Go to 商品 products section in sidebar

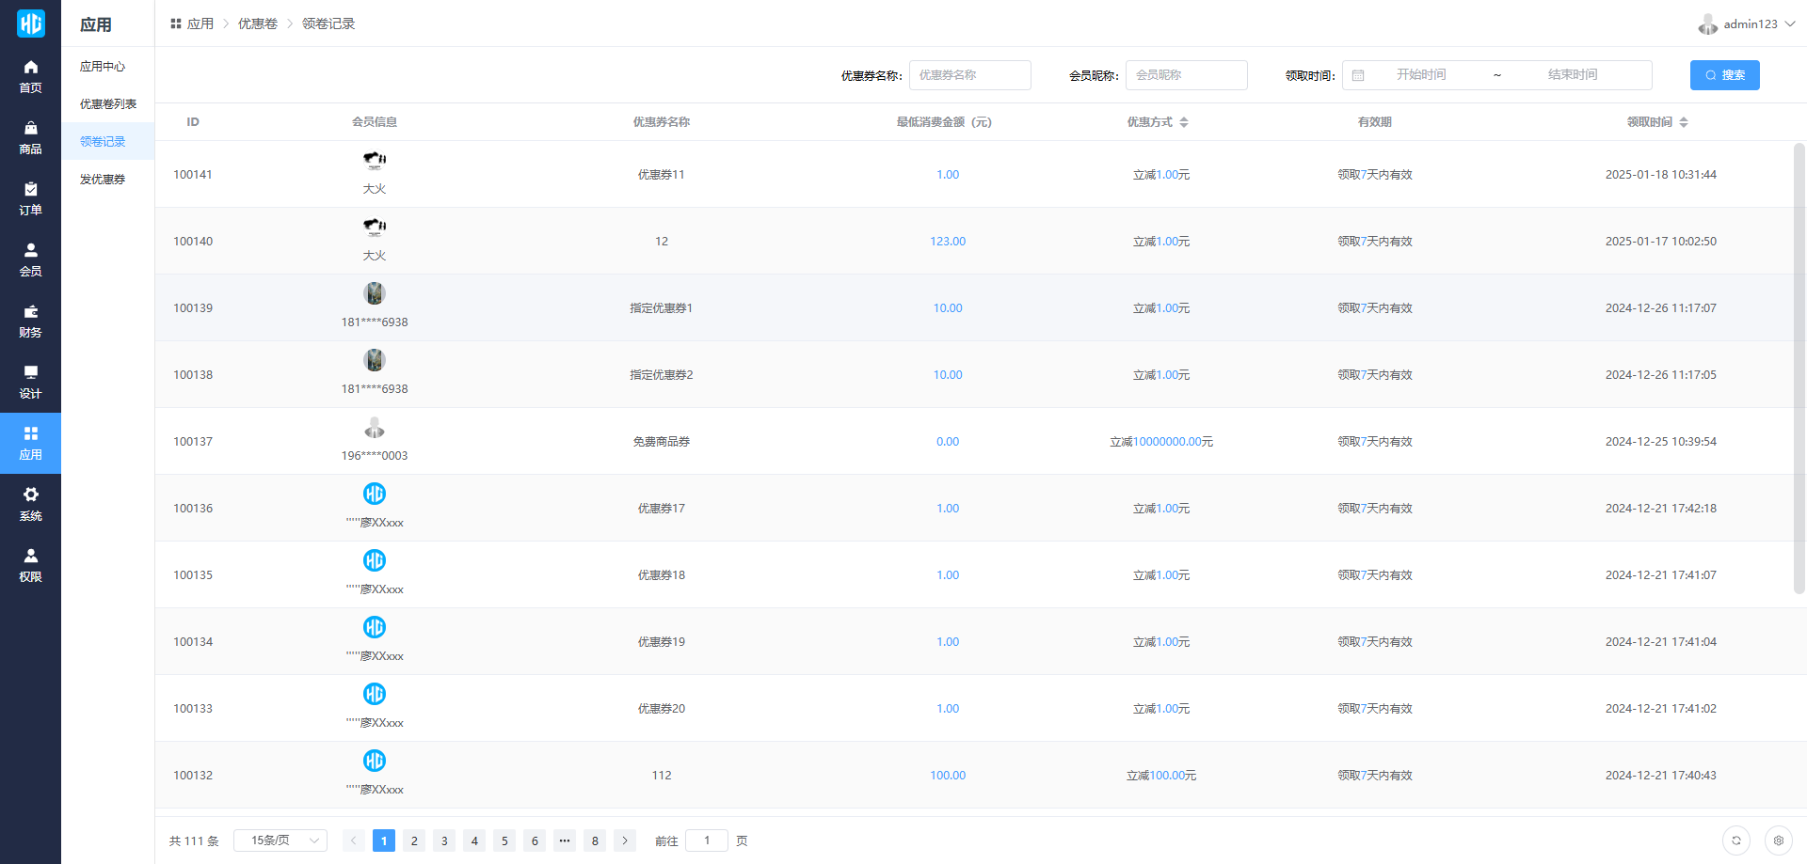pos(30,137)
